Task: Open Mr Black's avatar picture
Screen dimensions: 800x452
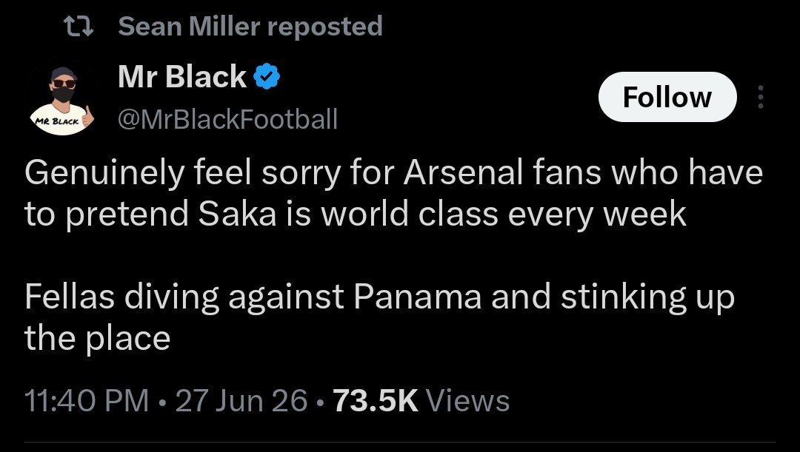Action: (63, 101)
